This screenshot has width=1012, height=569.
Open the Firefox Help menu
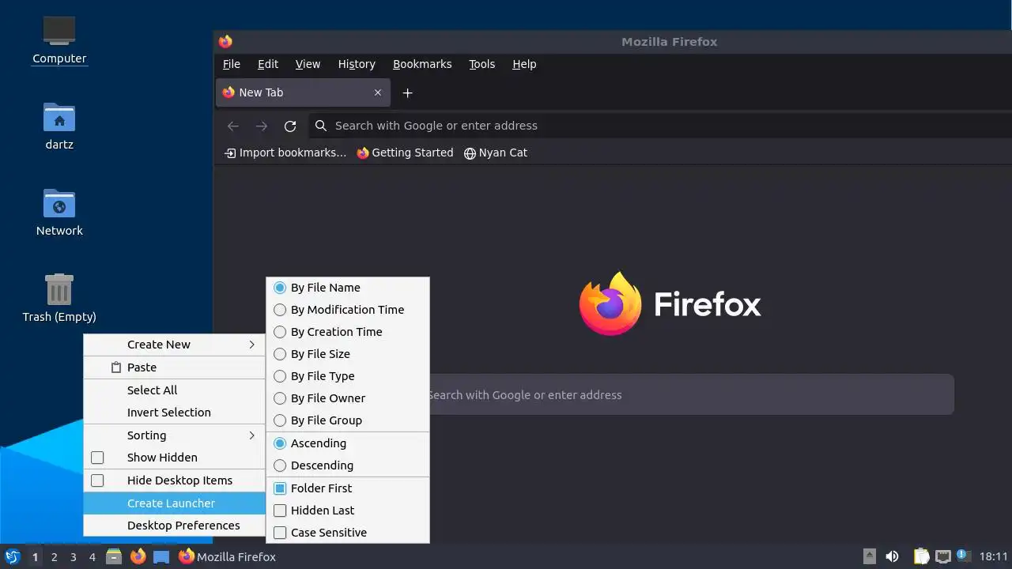tap(524, 64)
